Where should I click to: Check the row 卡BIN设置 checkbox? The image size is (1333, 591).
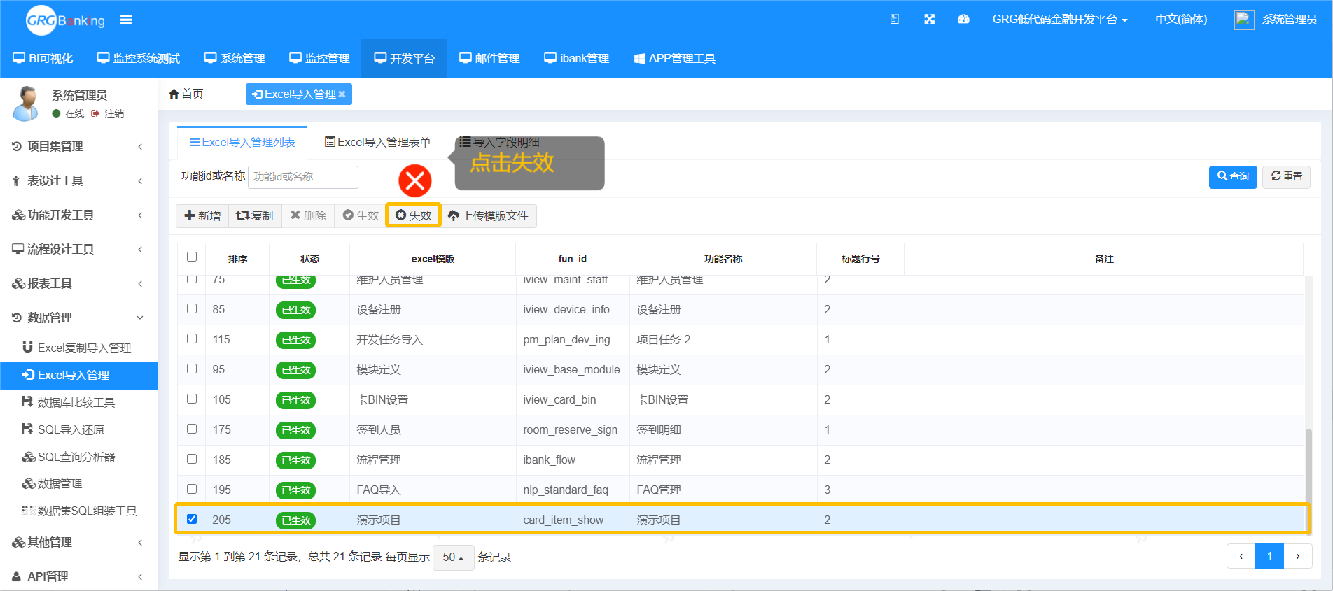tap(192, 399)
